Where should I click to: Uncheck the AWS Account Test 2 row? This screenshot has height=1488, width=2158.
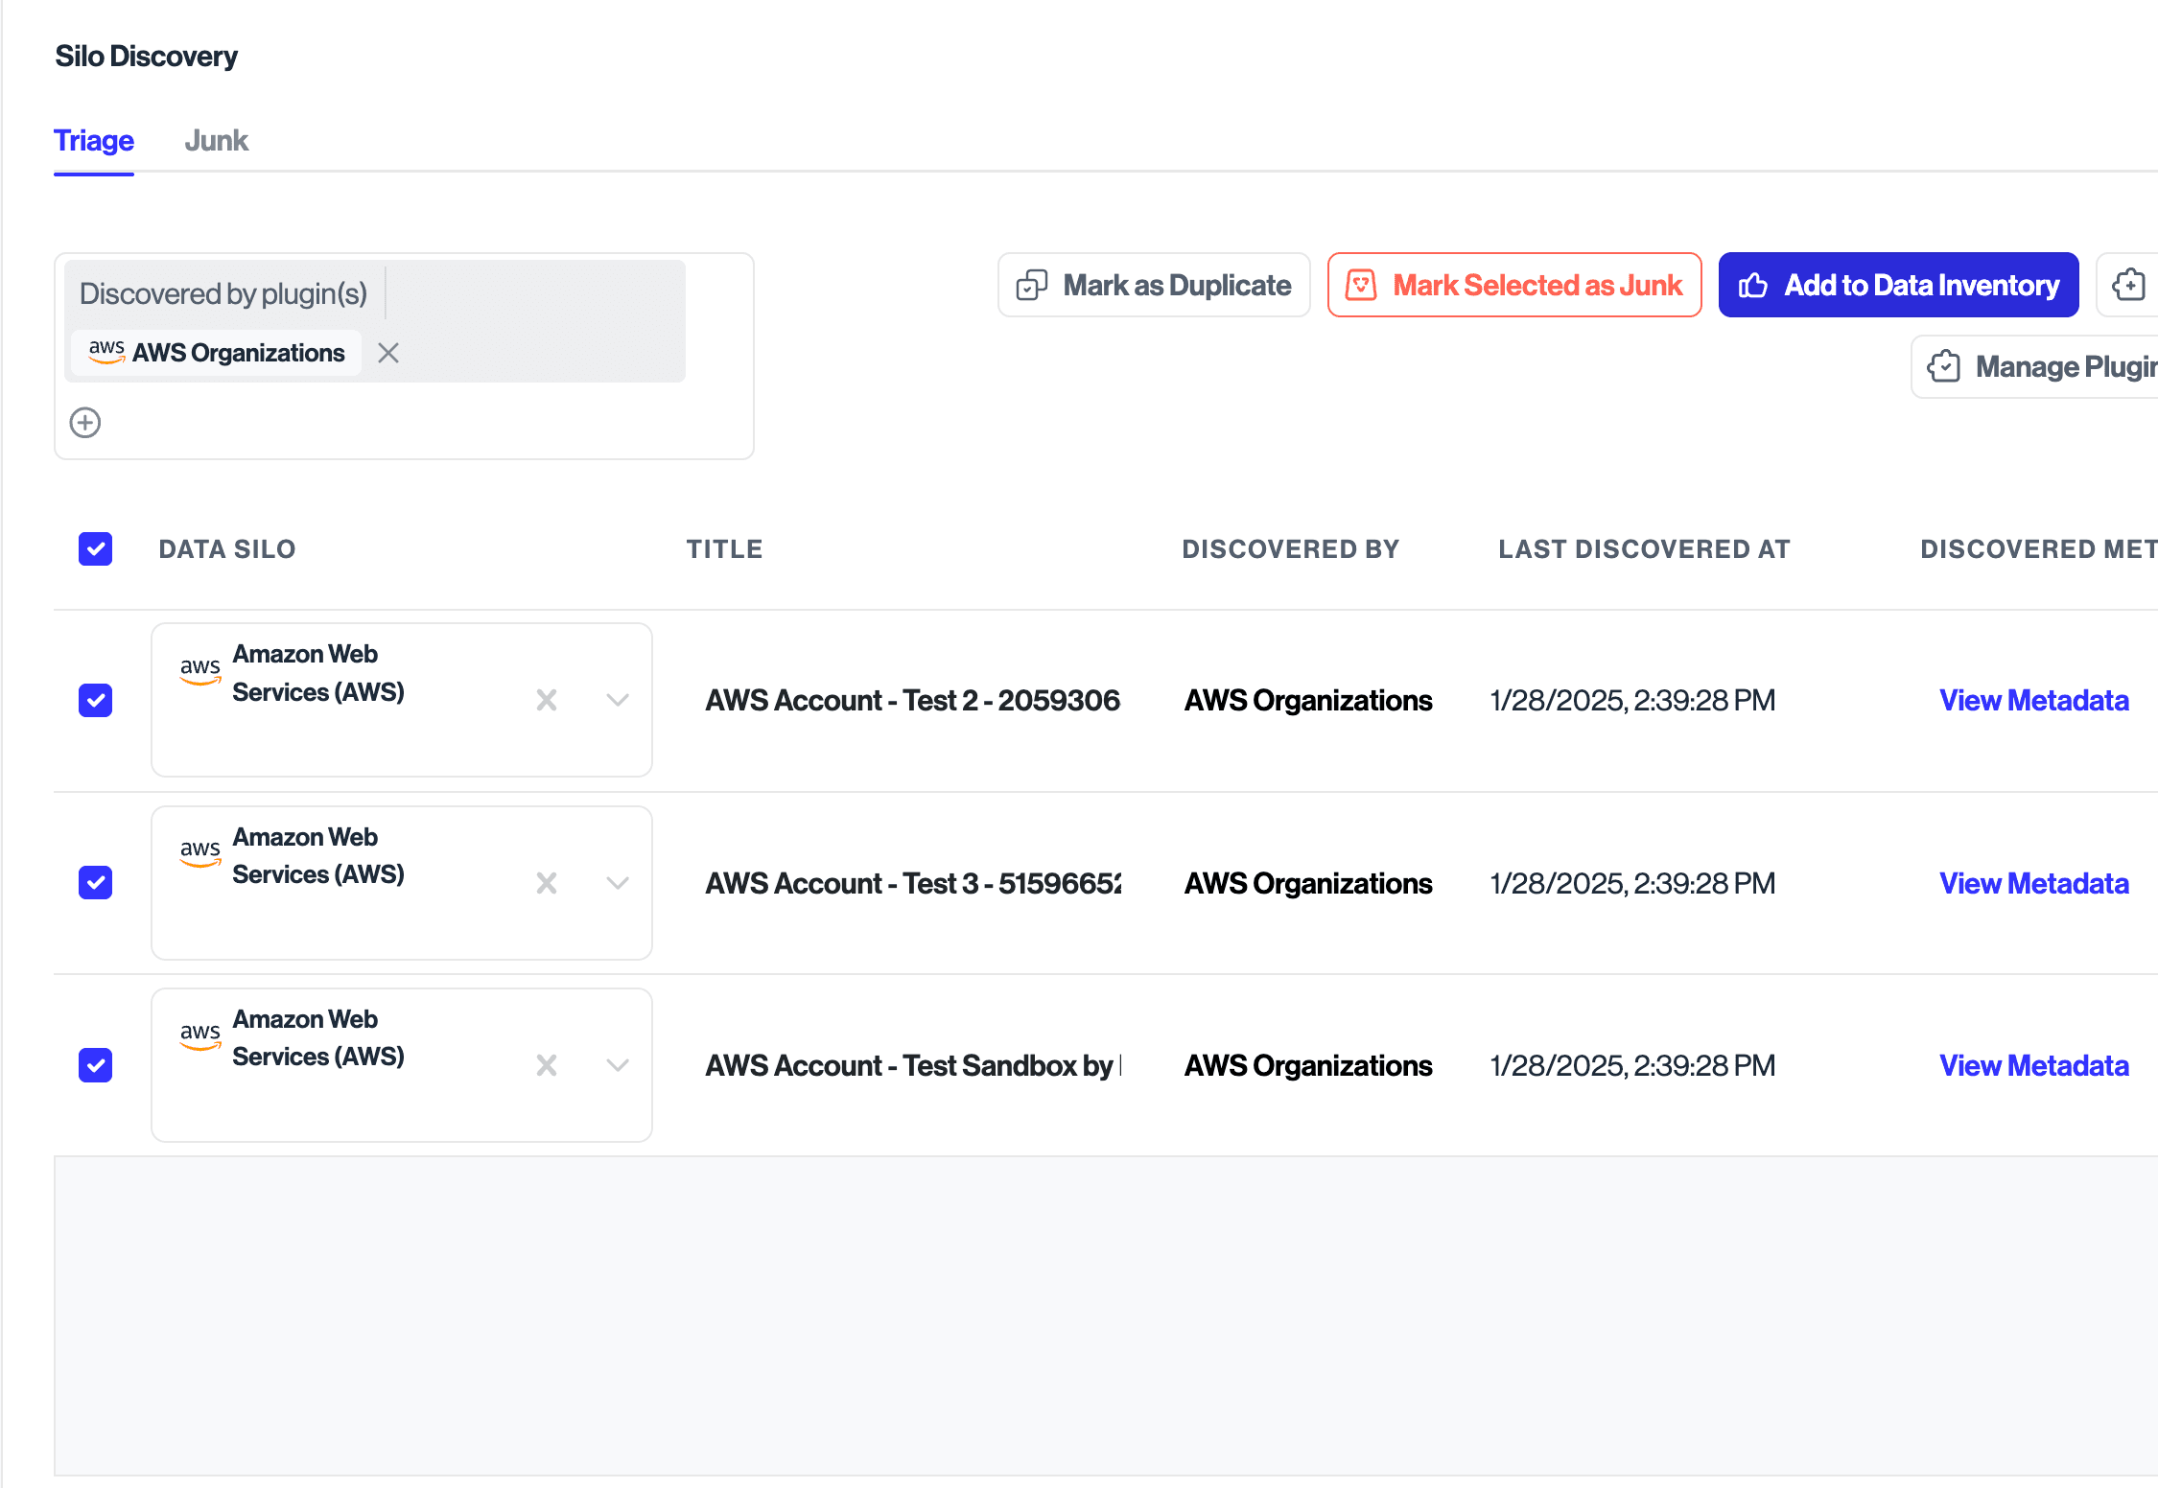click(95, 700)
